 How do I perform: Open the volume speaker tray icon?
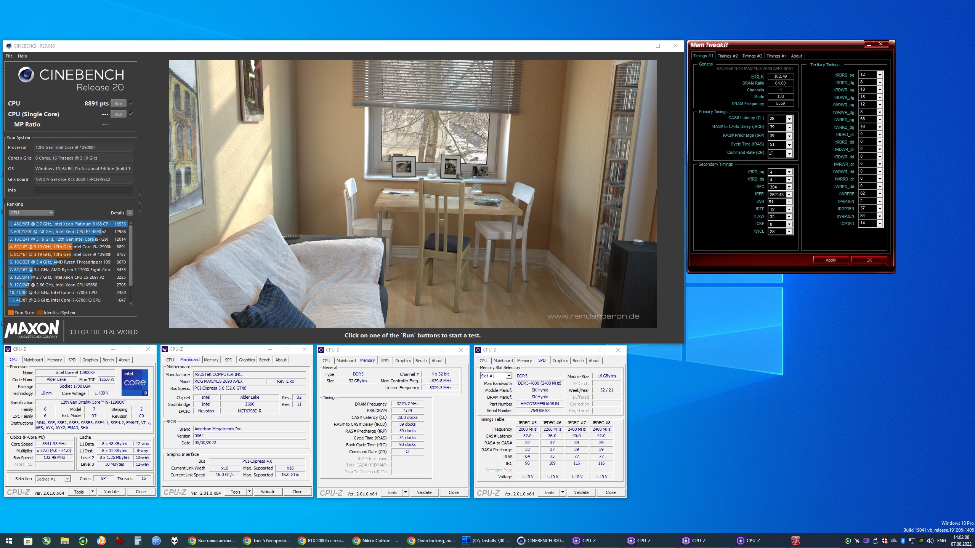[x=930, y=540]
